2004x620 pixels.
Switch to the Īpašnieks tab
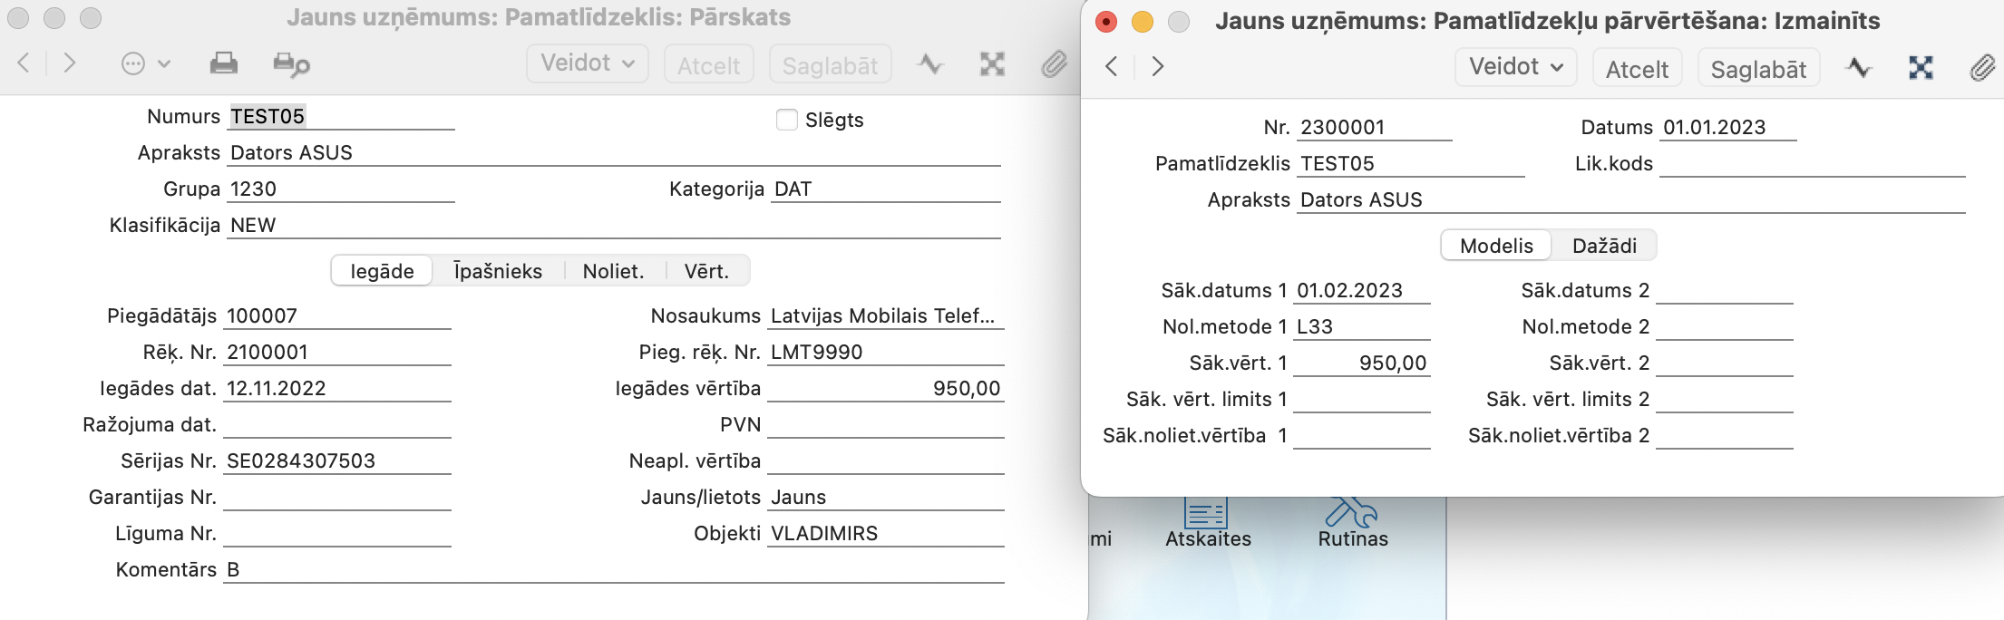click(497, 271)
